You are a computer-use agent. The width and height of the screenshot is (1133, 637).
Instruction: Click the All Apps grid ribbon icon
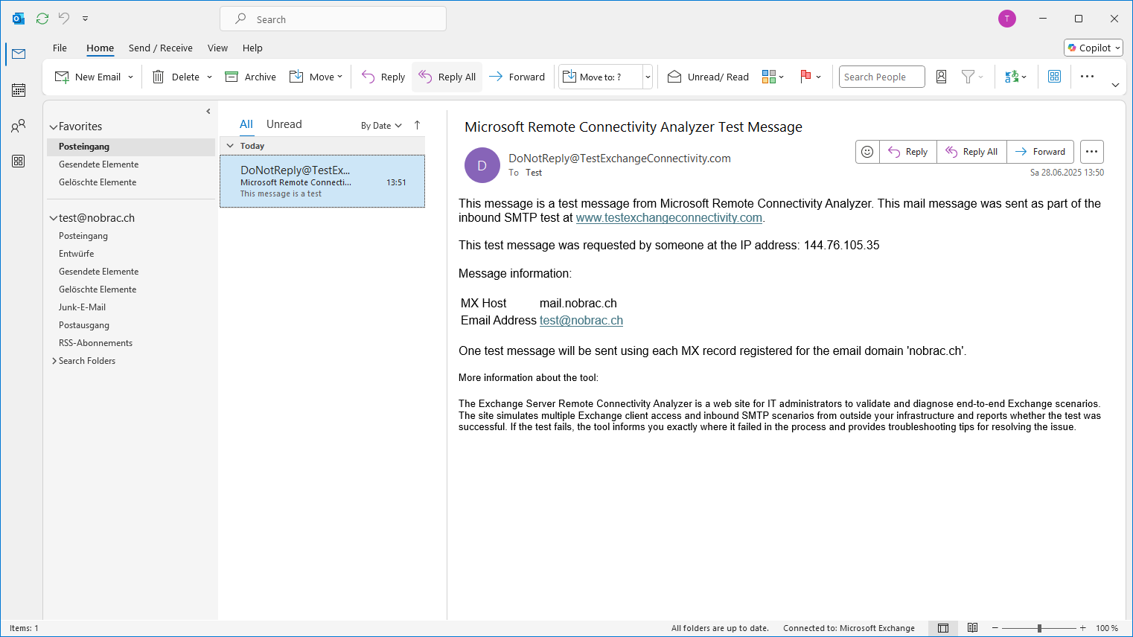(x=1054, y=77)
